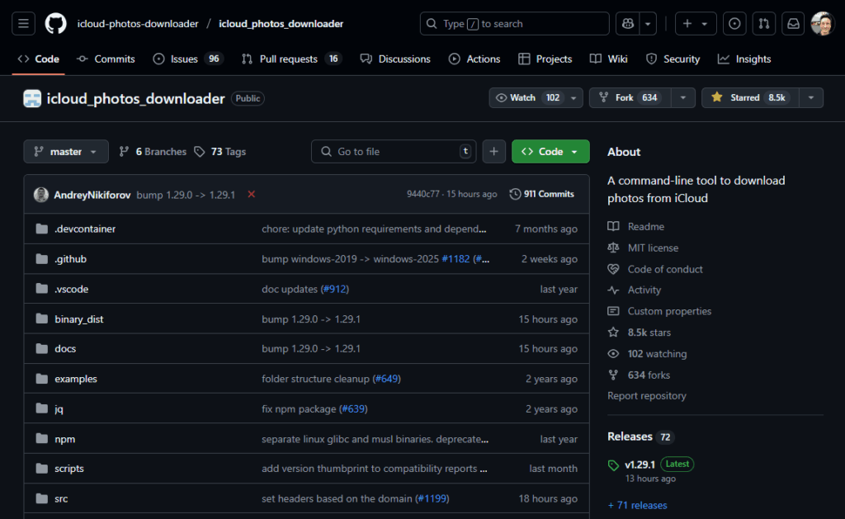Click the eye icon next to 102 watching
The height and width of the screenshot is (519, 845).
(x=613, y=354)
